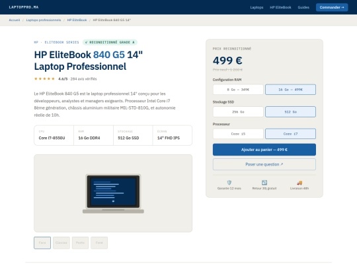The height and width of the screenshot is (267, 357).
Task: Click the 14" FHD IPS screen spec
Action: pos(169,138)
